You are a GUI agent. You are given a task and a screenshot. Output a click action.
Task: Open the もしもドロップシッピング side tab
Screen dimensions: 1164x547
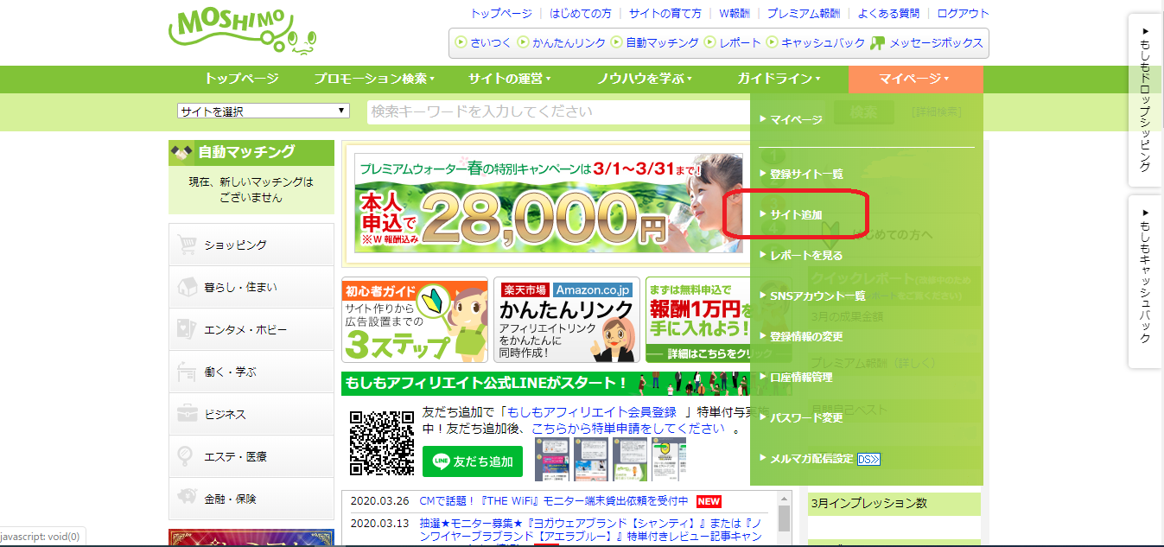[1145, 100]
